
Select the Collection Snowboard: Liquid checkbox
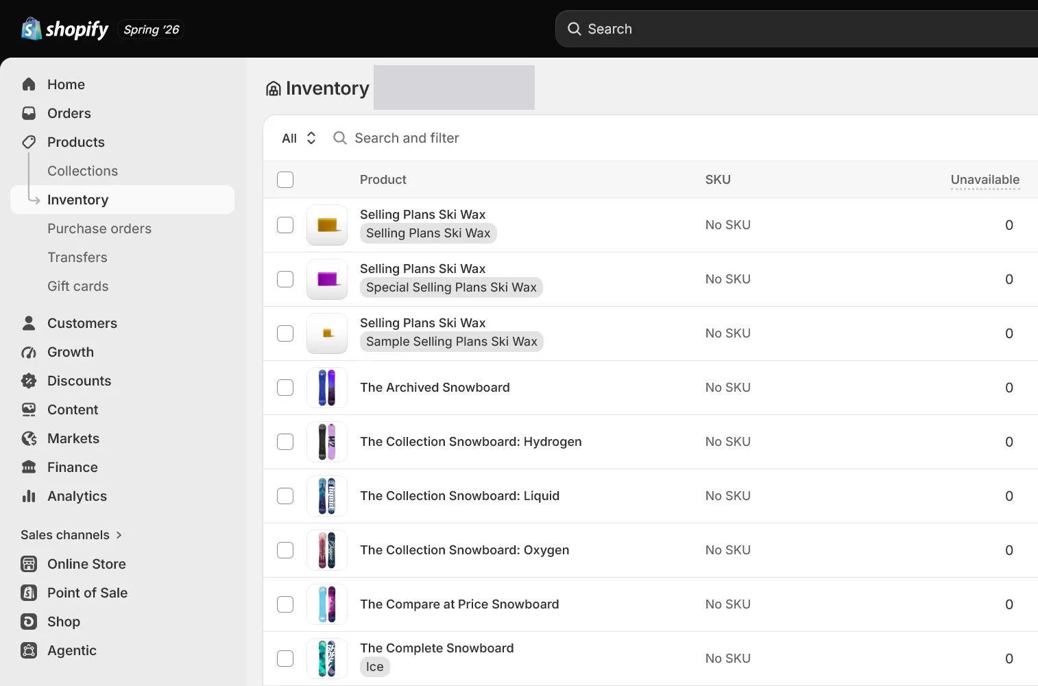click(x=285, y=496)
